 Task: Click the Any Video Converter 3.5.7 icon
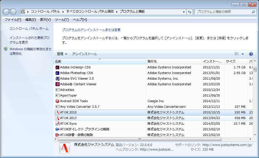click(x=57, y=107)
